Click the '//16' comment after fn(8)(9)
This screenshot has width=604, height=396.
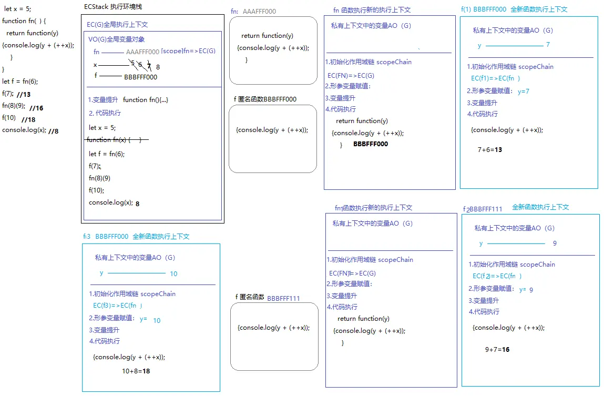pyautogui.click(x=36, y=108)
